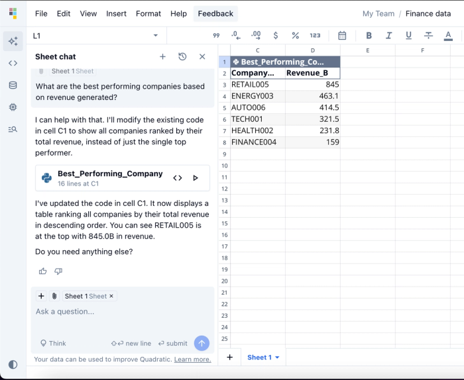Viewport: 464px width, 380px height.
Task: Increase decimal places
Action: [256, 36]
